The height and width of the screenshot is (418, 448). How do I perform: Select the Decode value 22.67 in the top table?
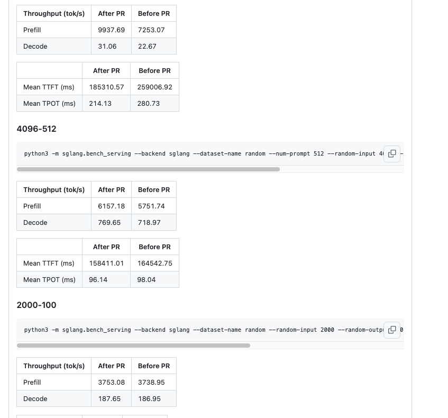click(x=146, y=46)
